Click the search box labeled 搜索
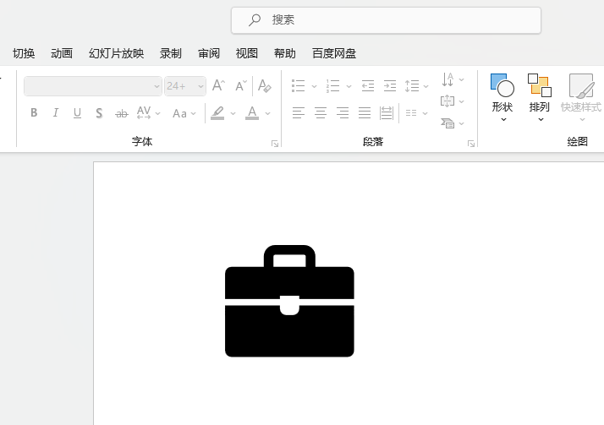This screenshot has width=604, height=425. point(386,20)
